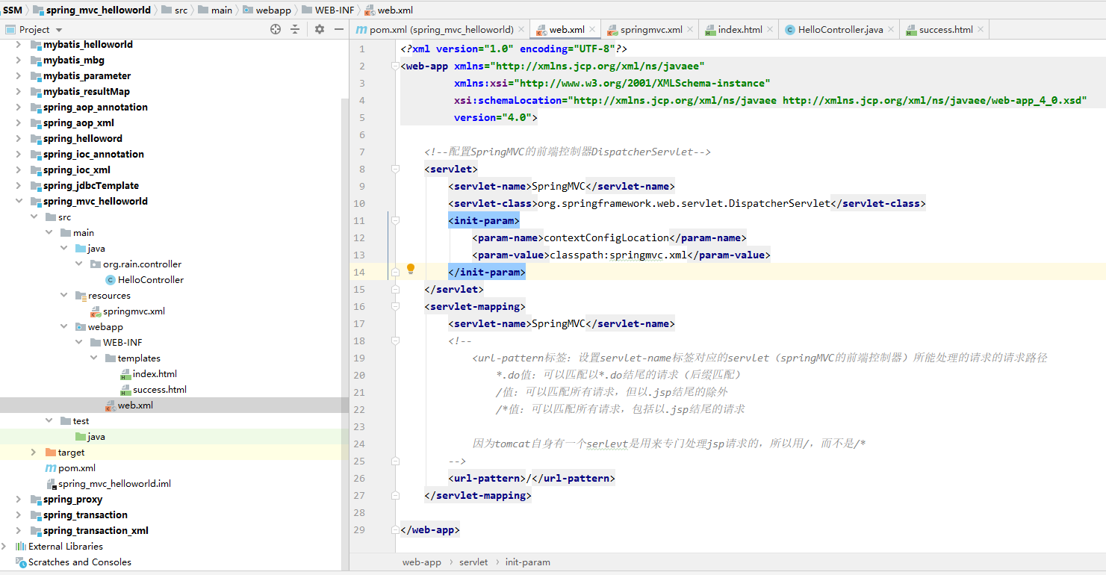Fold the init-param block at line 11
The height and width of the screenshot is (575, 1106).
(x=395, y=221)
